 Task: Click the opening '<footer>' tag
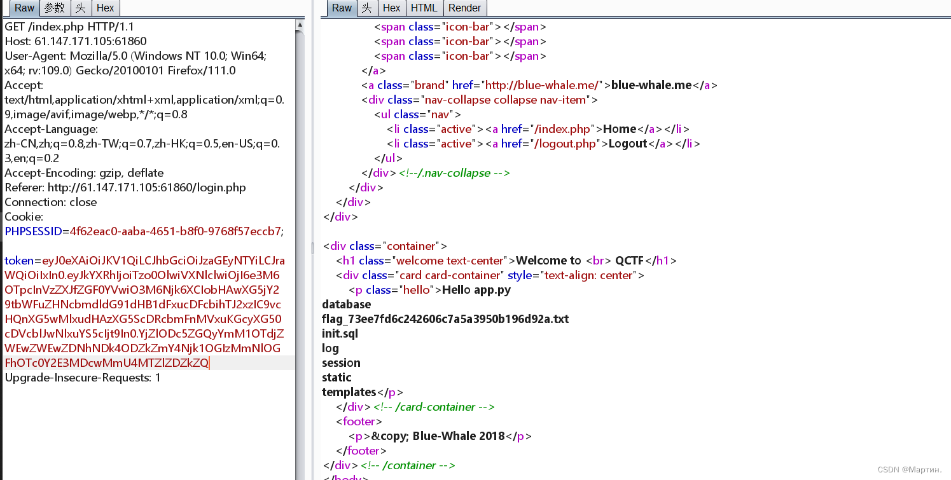[359, 422]
